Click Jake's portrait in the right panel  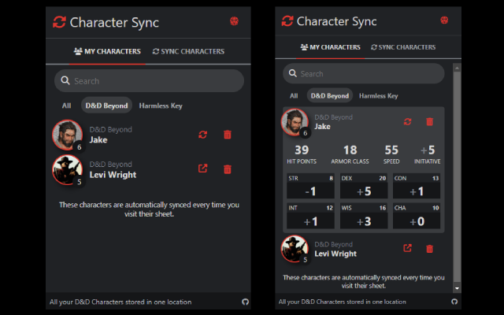point(295,122)
